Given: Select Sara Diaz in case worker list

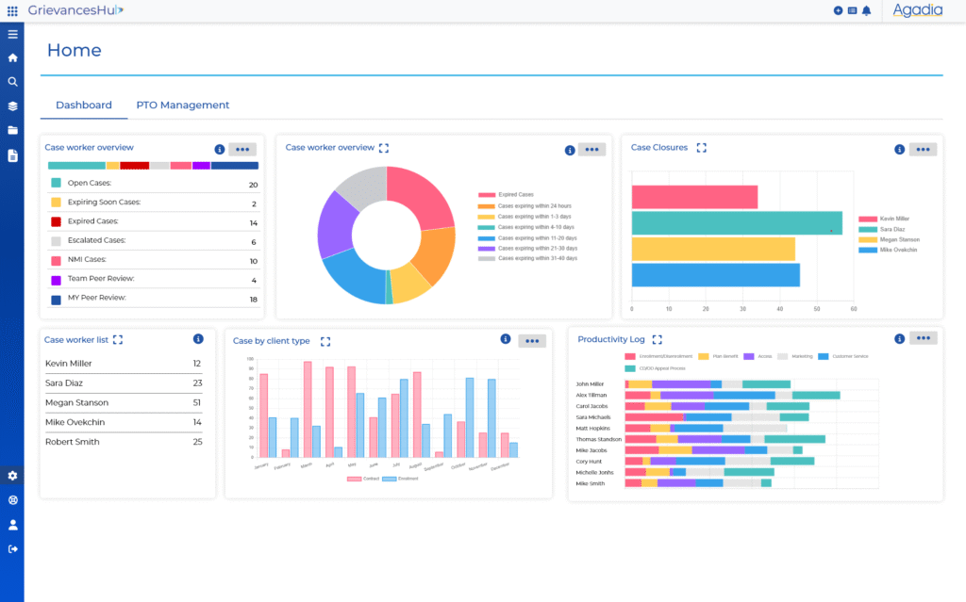Looking at the screenshot, I should (65, 383).
